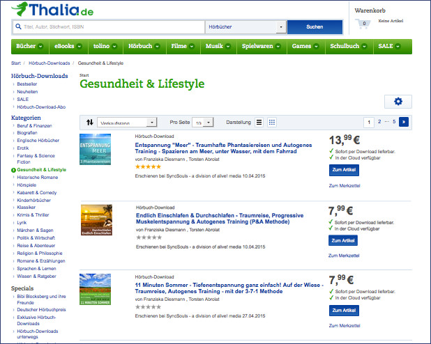Open Sprachen & Lernen category

tap(36, 269)
